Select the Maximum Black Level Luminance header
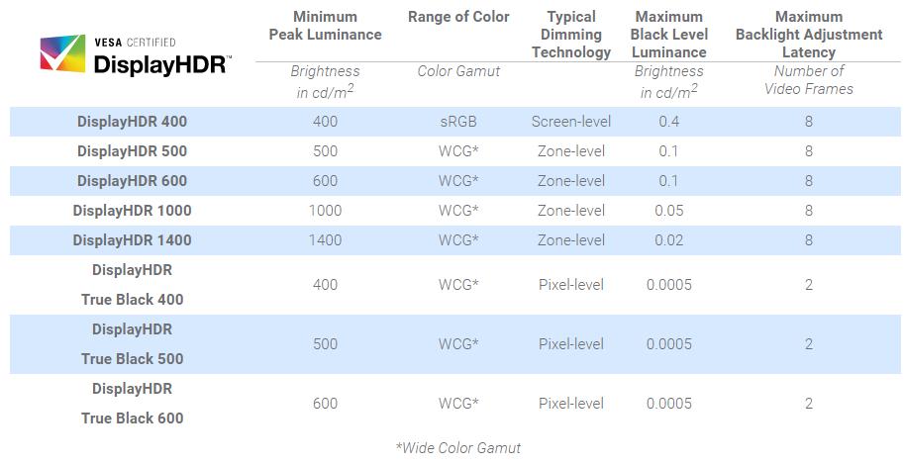Image resolution: width=904 pixels, height=465 pixels. [x=670, y=35]
